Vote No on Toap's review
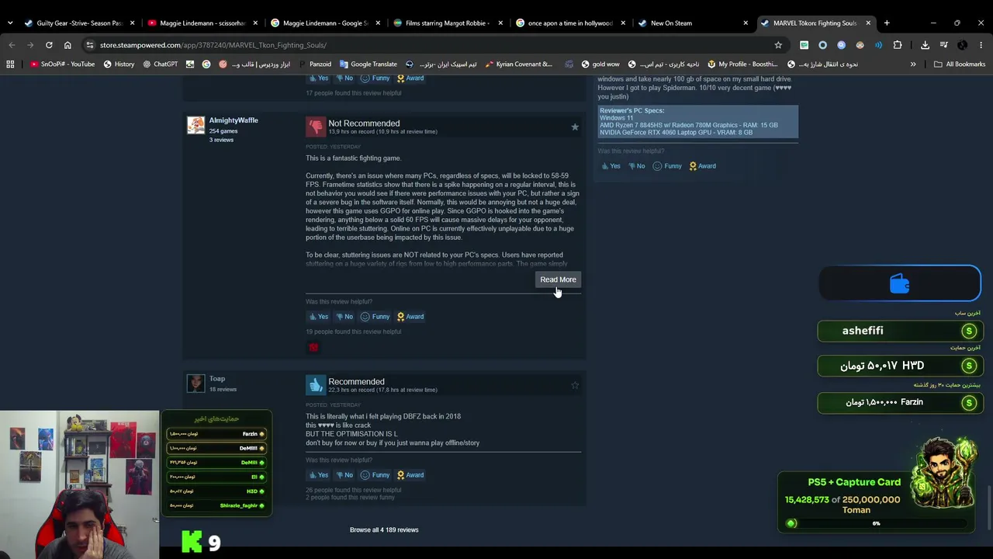 coord(344,475)
